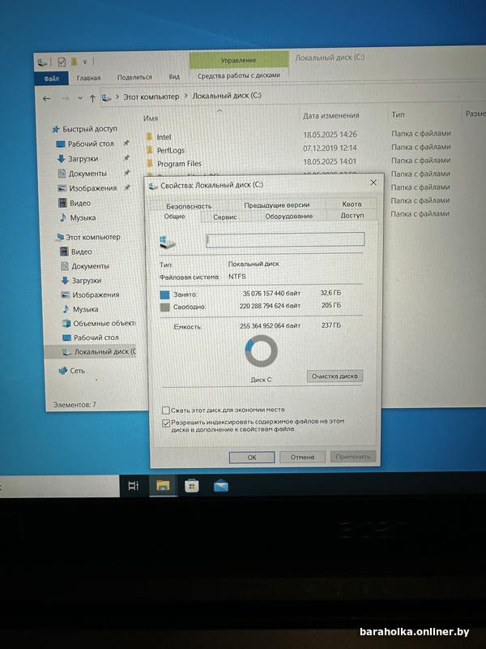Toggle the properties checkbox in quick access toolbar

click(x=62, y=62)
